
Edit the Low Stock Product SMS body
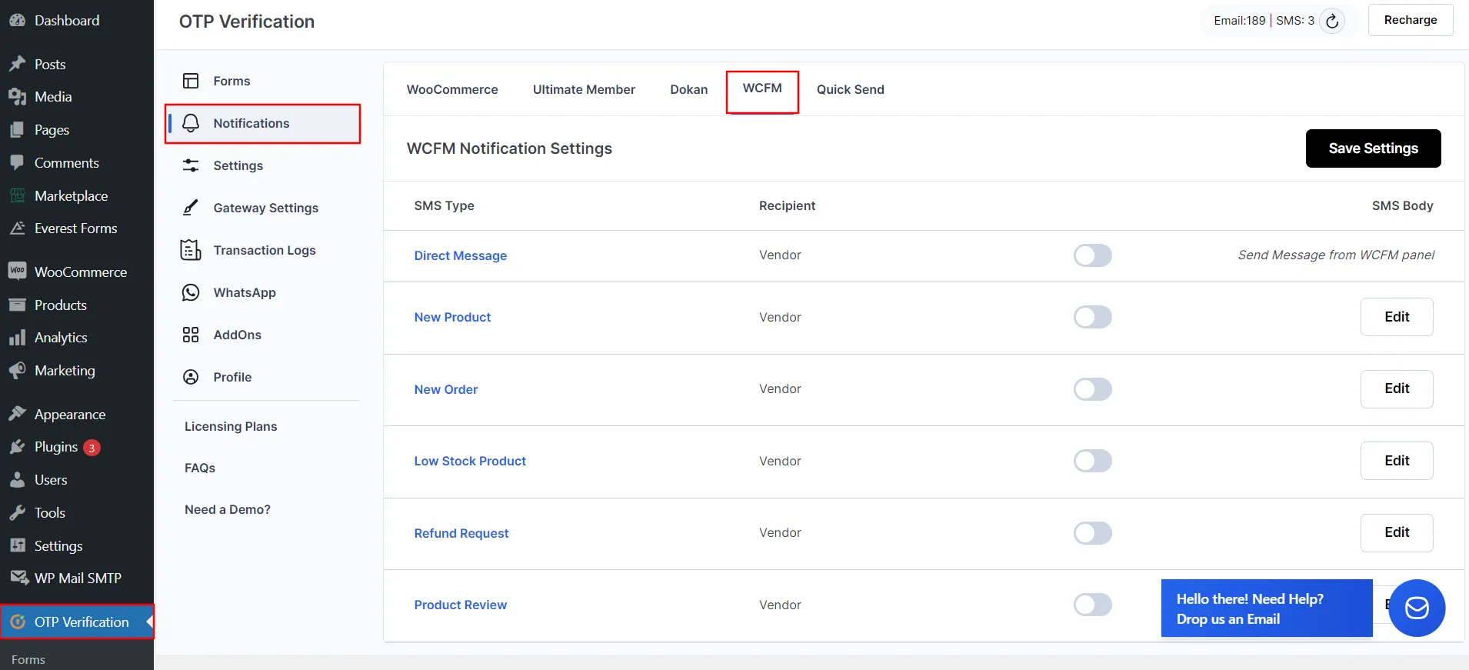click(1397, 461)
